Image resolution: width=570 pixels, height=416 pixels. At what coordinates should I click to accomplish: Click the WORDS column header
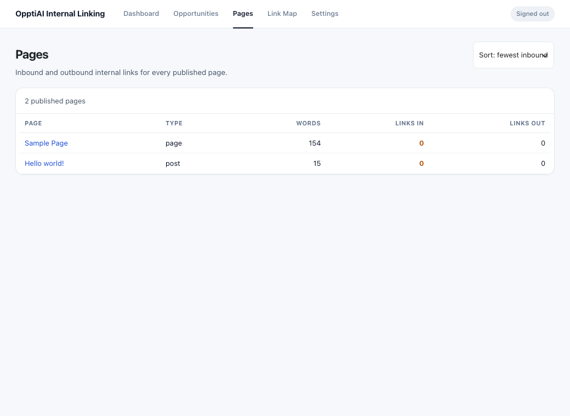(x=308, y=123)
